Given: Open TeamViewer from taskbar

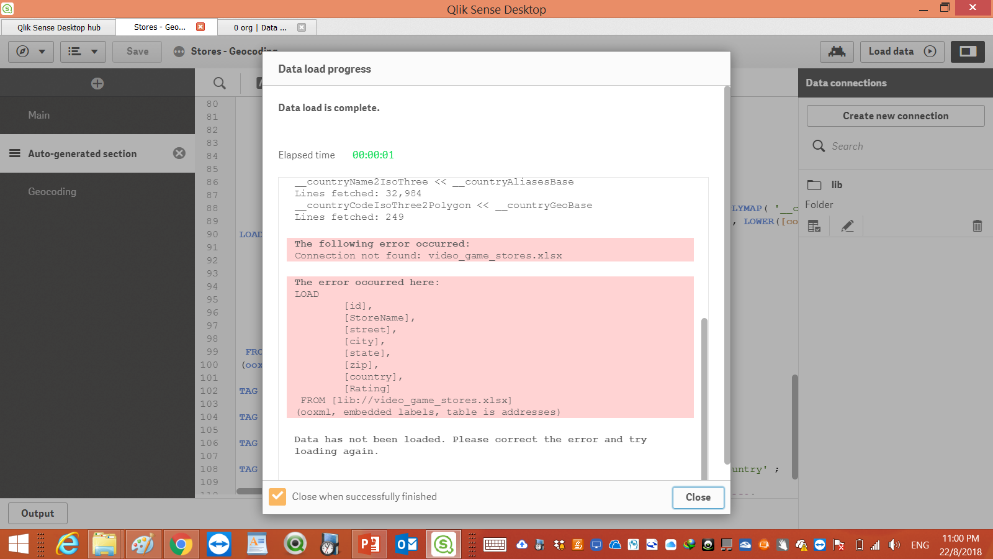Looking at the screenshot, I should [x=219, y=545].
